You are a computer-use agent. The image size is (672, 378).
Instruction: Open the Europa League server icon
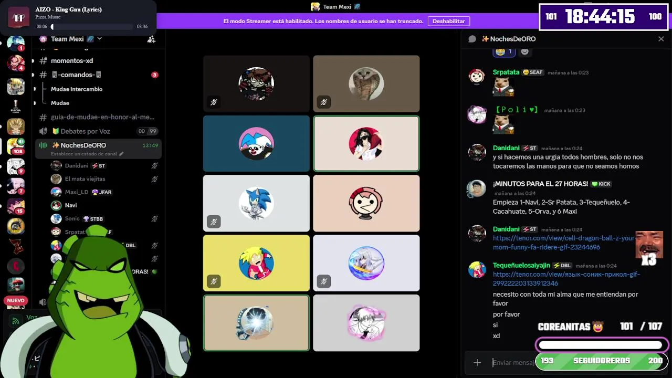[15, 106]
